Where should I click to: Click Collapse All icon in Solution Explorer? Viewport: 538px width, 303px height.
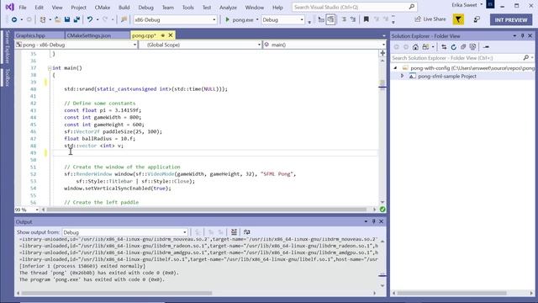click(x=463, y=47)
